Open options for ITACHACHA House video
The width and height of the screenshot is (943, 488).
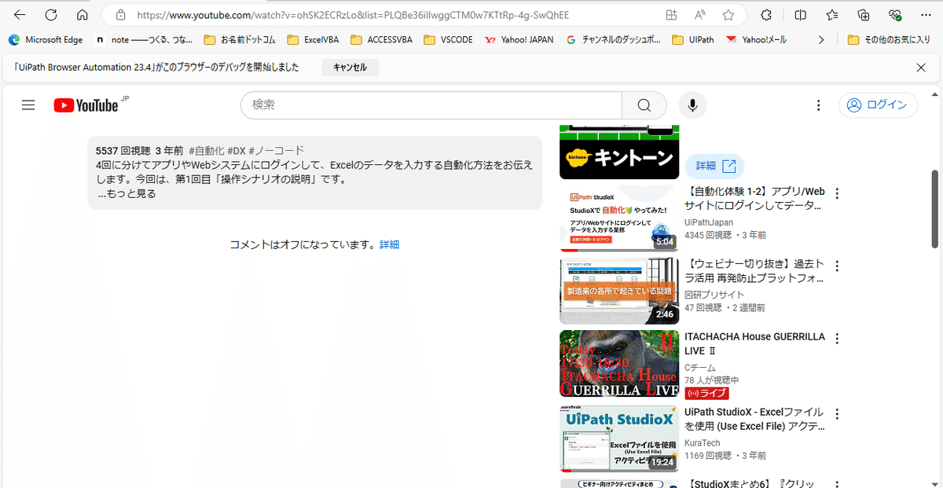(837, 339)
